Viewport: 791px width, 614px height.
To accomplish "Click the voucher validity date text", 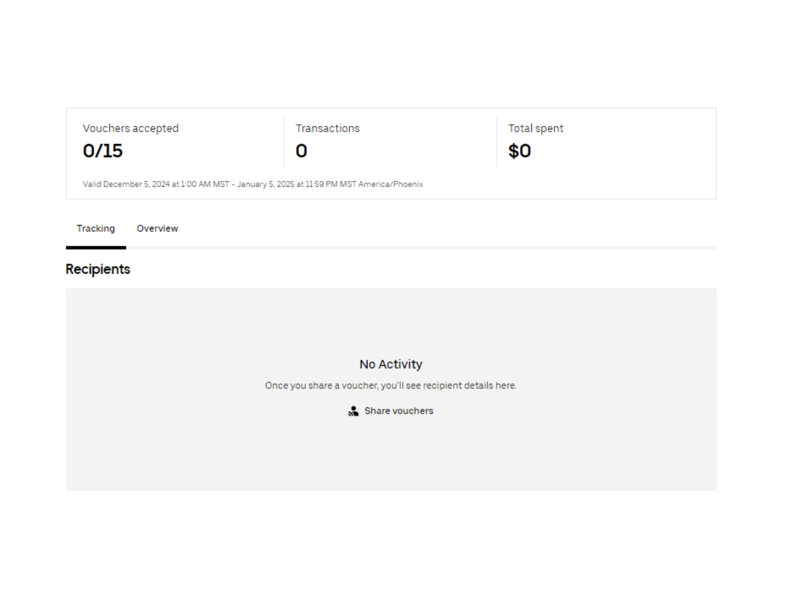I will [x=253, y=184].
